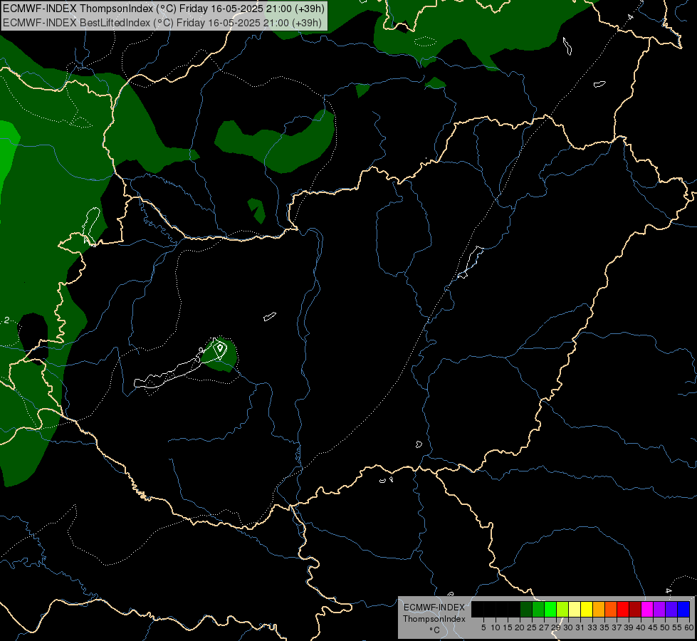
Task: Select the blue 55–60 legend swatch
Action: [683, 609]
